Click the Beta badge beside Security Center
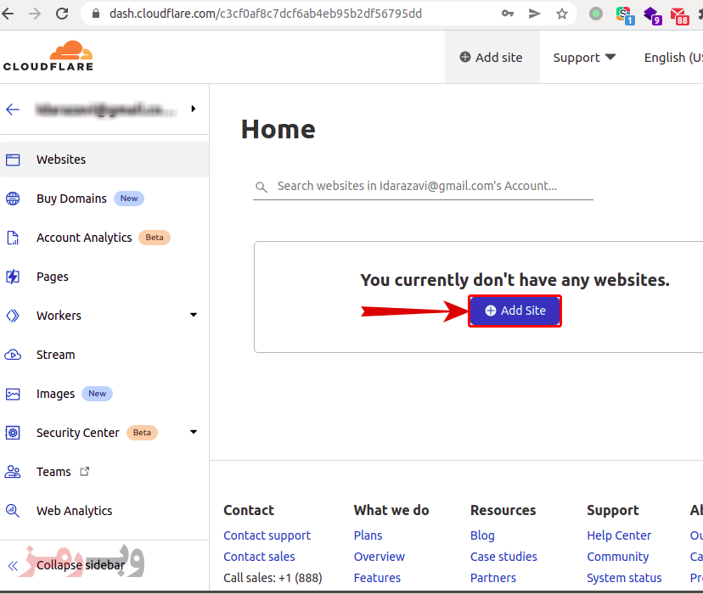The width and height of the screenshot is (703, 594). coord(142,433)
